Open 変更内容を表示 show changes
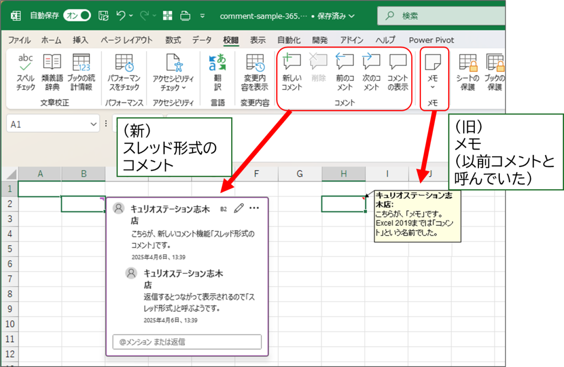This screenshot has width=564, height=367. click(x=256, y=72)
